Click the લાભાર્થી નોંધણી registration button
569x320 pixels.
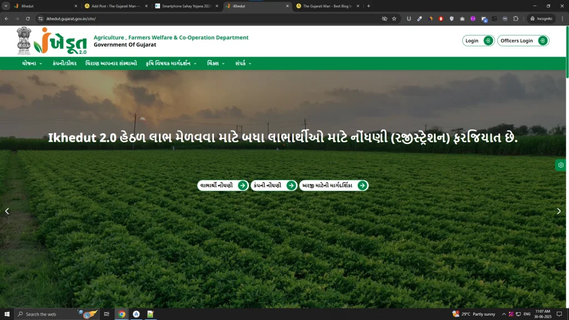(x=223, y=186)
